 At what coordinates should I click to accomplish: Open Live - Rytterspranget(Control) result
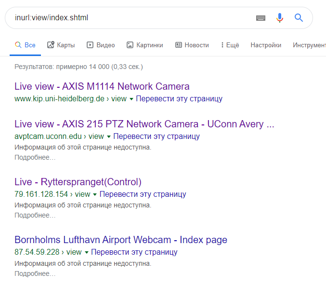click(78, 182)
